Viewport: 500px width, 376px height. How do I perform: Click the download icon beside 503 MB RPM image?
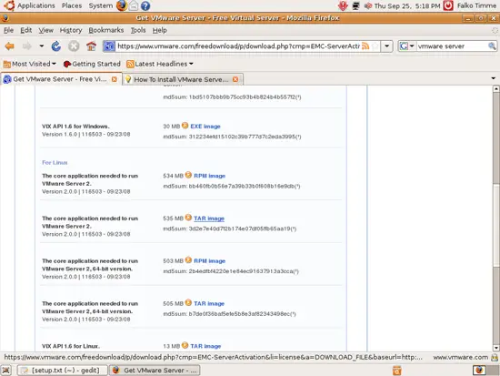click(x=188, y=260)
